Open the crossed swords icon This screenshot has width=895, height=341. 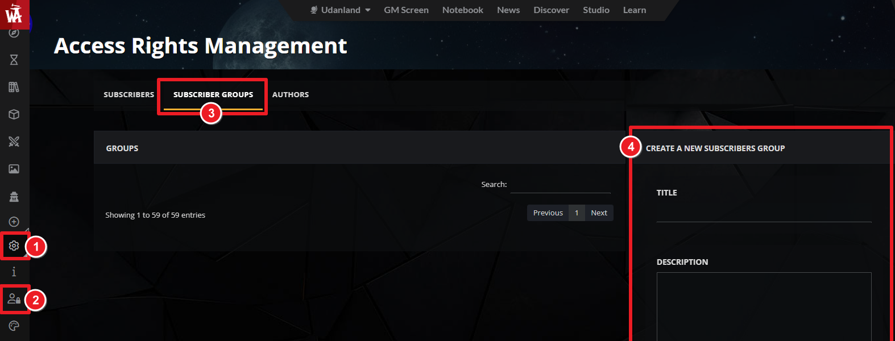[x=14, y=142]
